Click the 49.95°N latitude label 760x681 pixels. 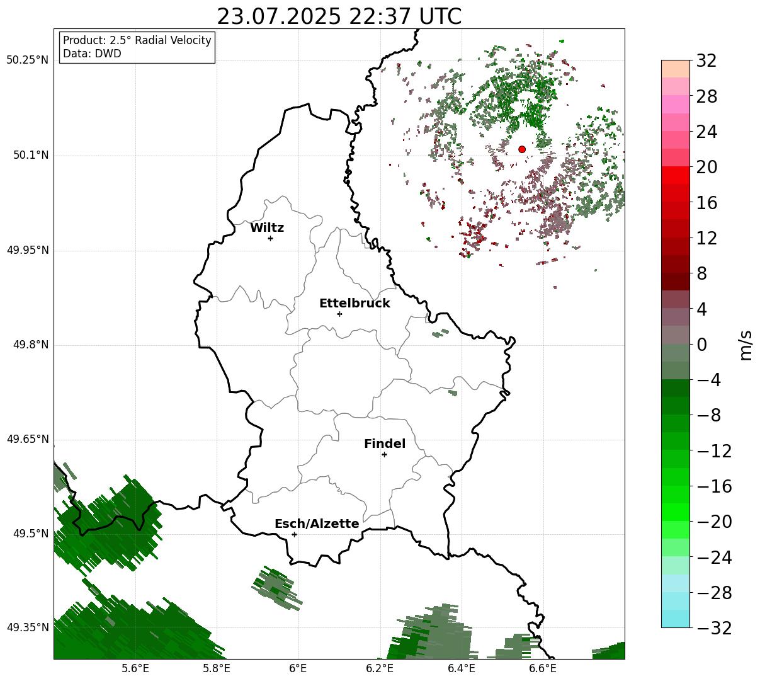click(28, 250)
